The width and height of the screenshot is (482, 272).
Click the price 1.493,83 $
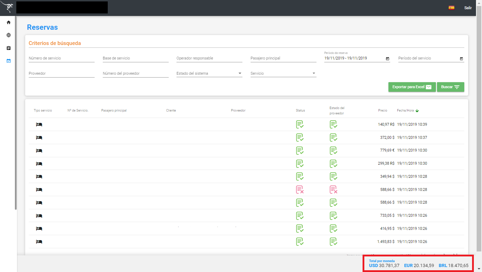(386, 242)
